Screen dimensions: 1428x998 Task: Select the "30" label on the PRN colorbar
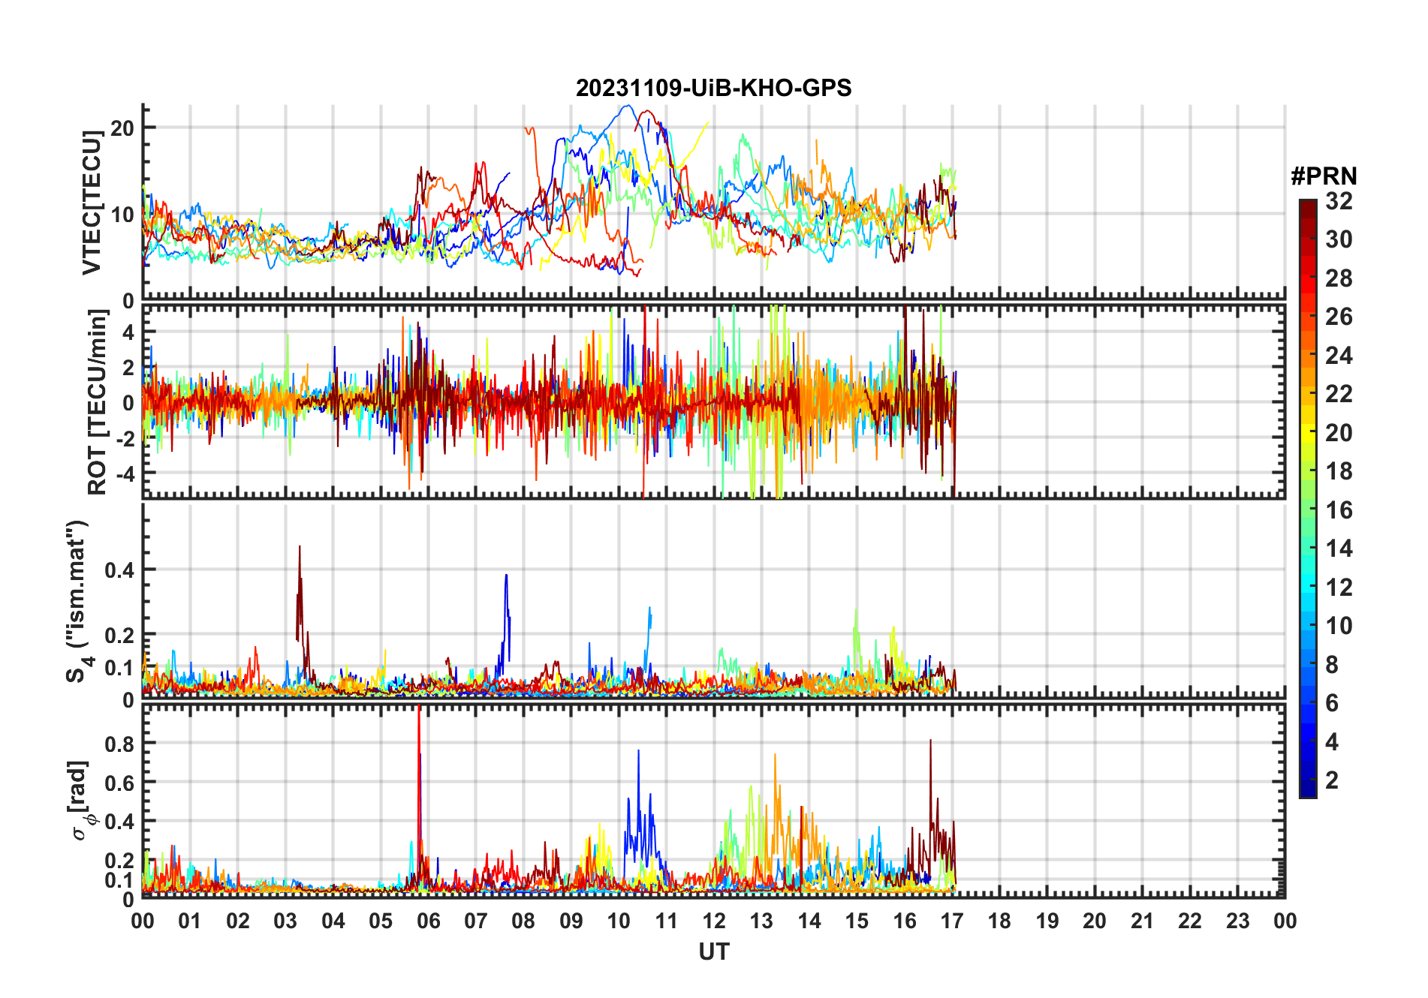[1339, 239]
